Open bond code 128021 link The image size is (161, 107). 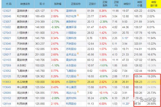pyautogui.click(x=7, y=38)
